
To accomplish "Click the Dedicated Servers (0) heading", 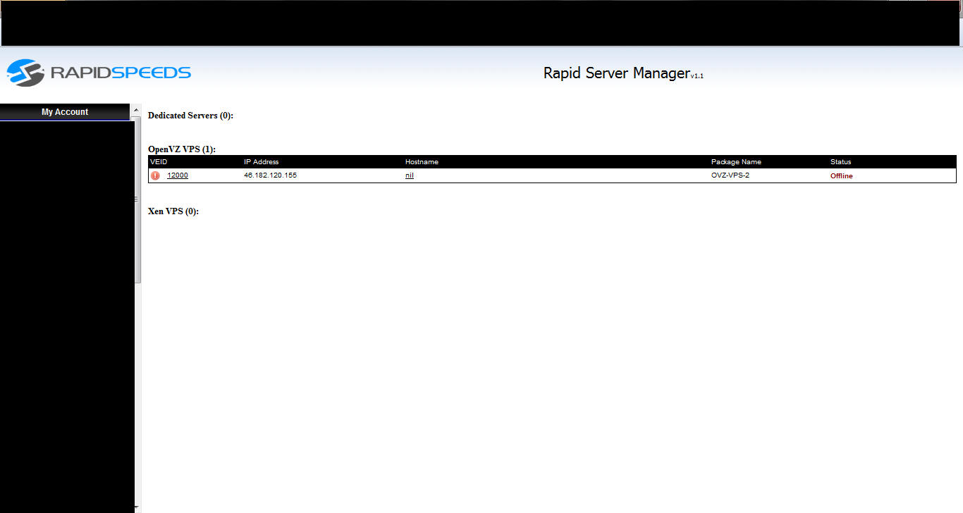I will [x=190, y=116].
